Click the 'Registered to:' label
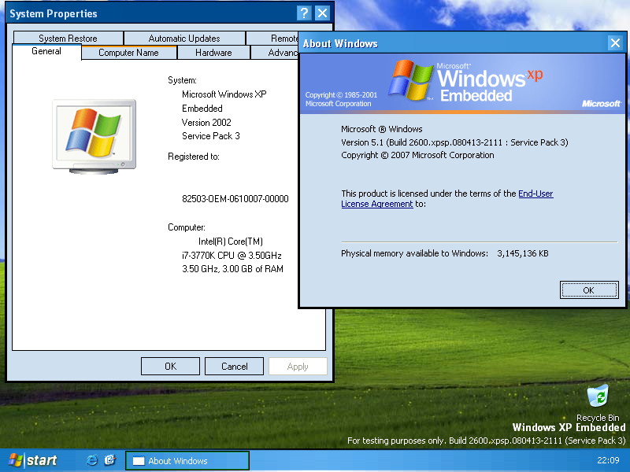This screenshot has height=472, width=630. 194,157
